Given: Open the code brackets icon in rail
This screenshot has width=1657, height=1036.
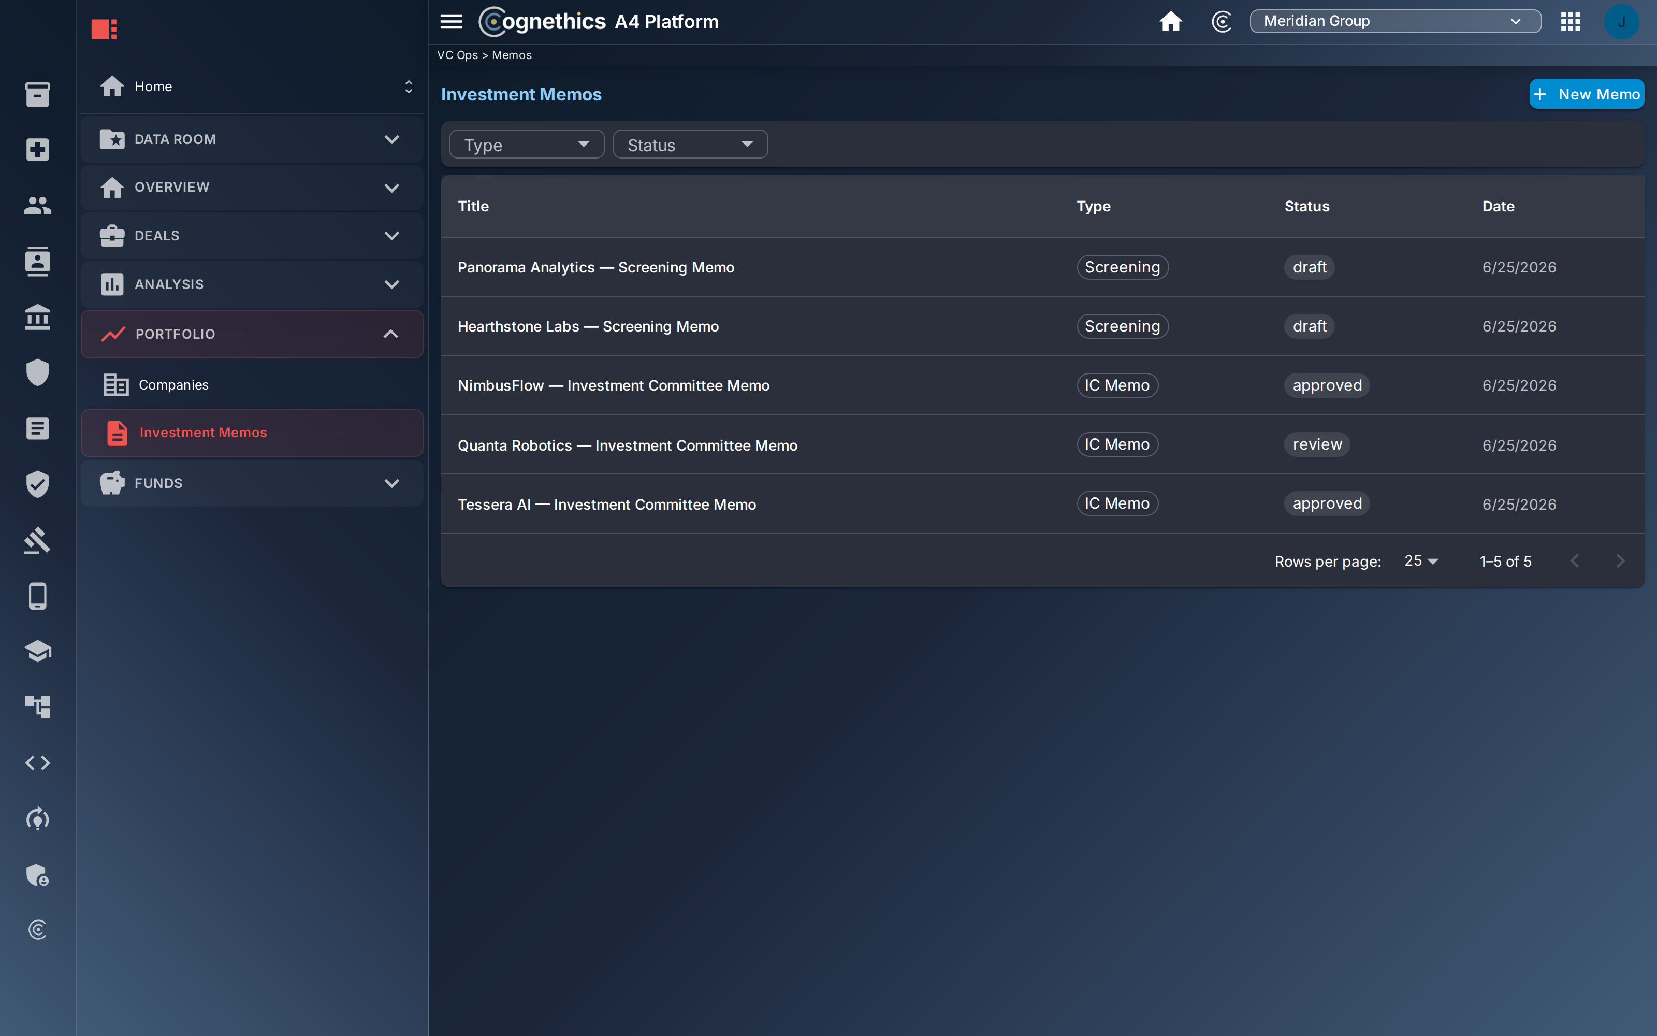Looking at the screenshot, I should [38, 762].
